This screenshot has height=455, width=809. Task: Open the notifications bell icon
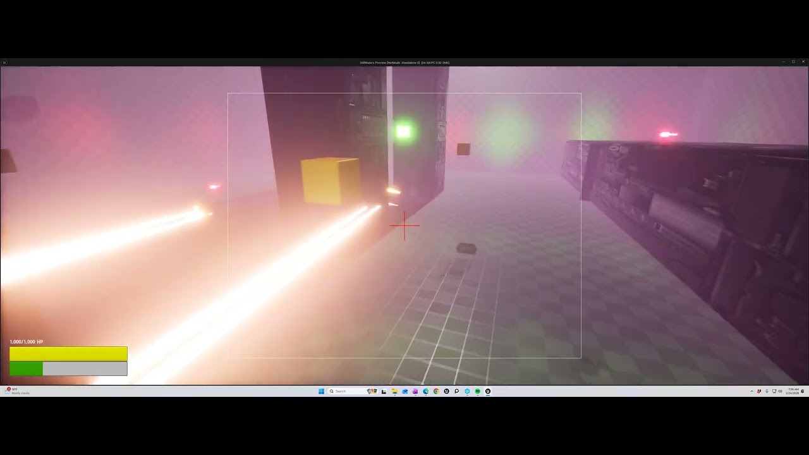coord(803,391)
